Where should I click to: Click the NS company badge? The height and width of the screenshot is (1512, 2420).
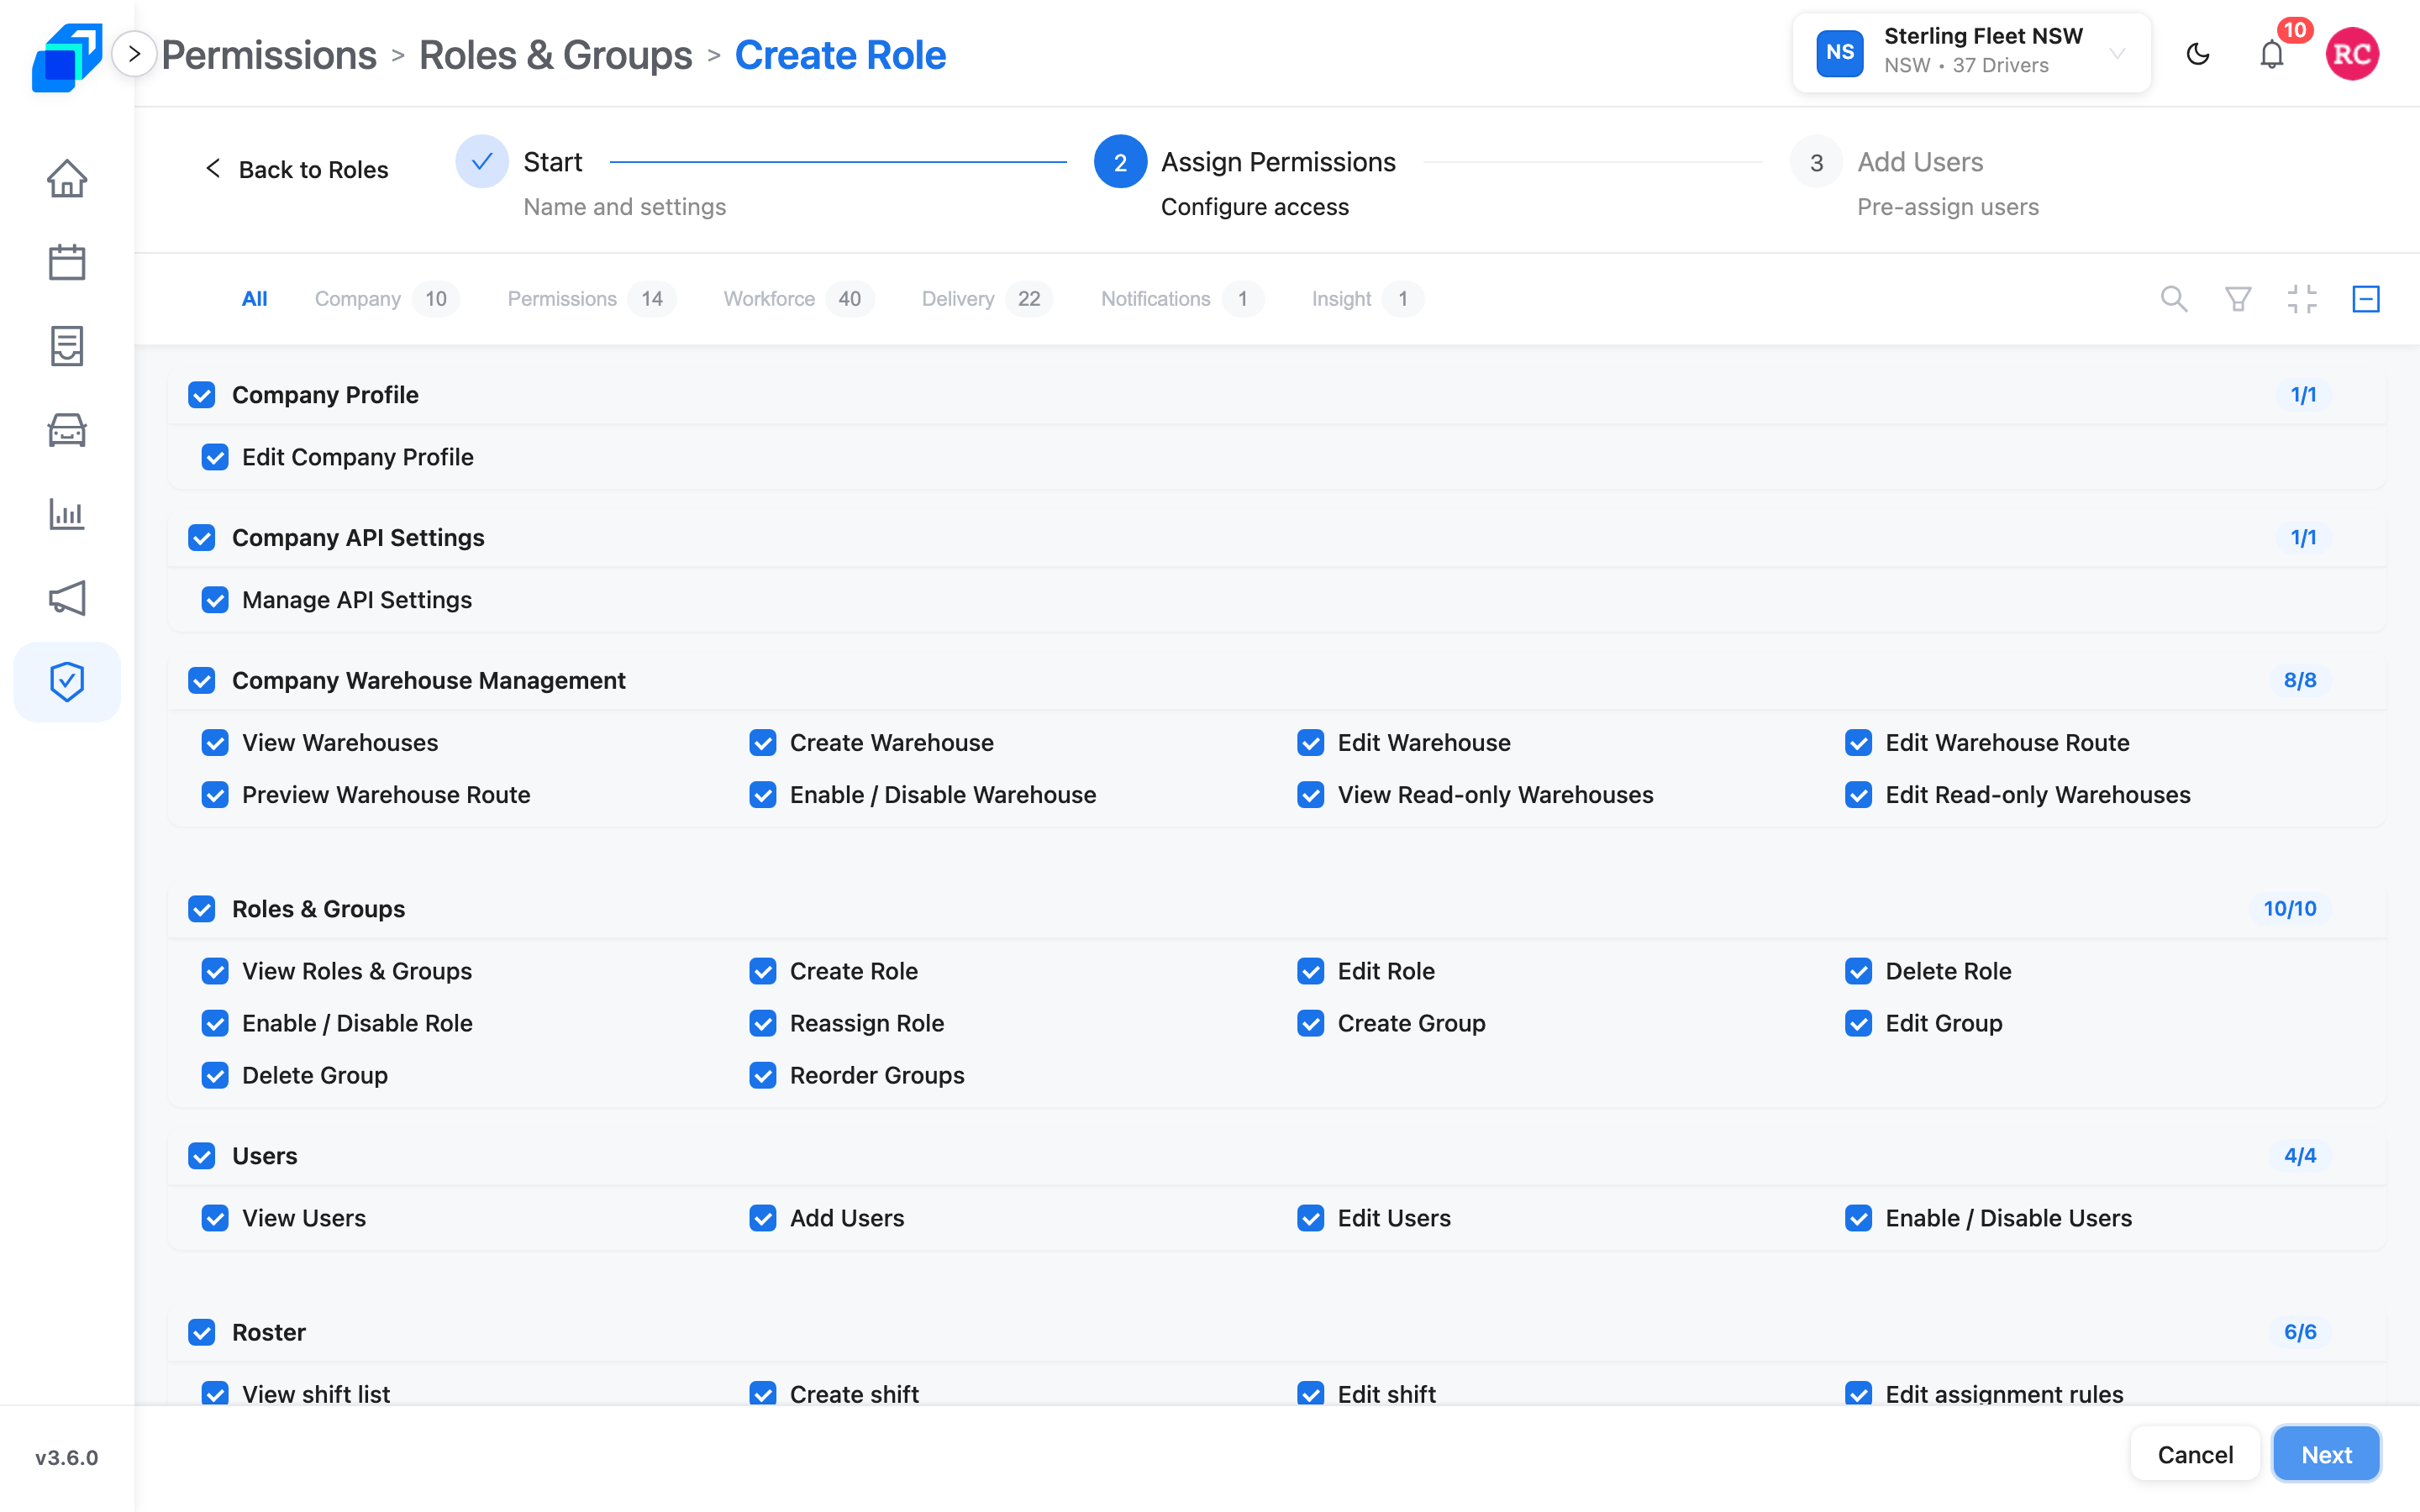1840,53
